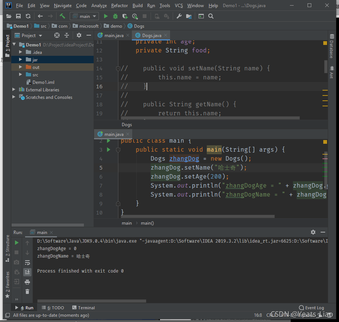
Task: Open Project panel settings gear
Action: (x=79, y=35)
